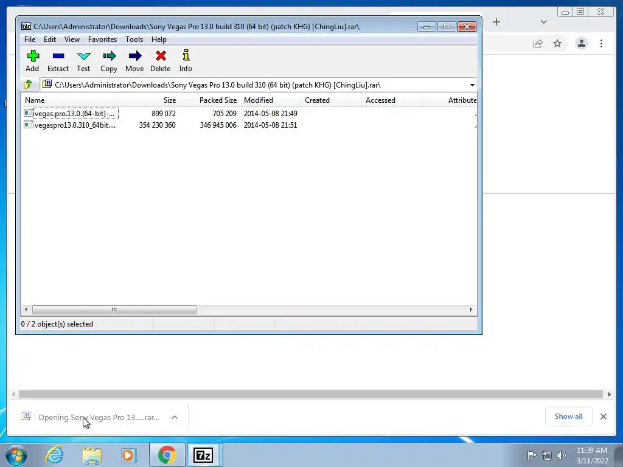The width and height of the screenshot is (623, 467).
Task: Click network tray icon
Action: coord(547,455)
